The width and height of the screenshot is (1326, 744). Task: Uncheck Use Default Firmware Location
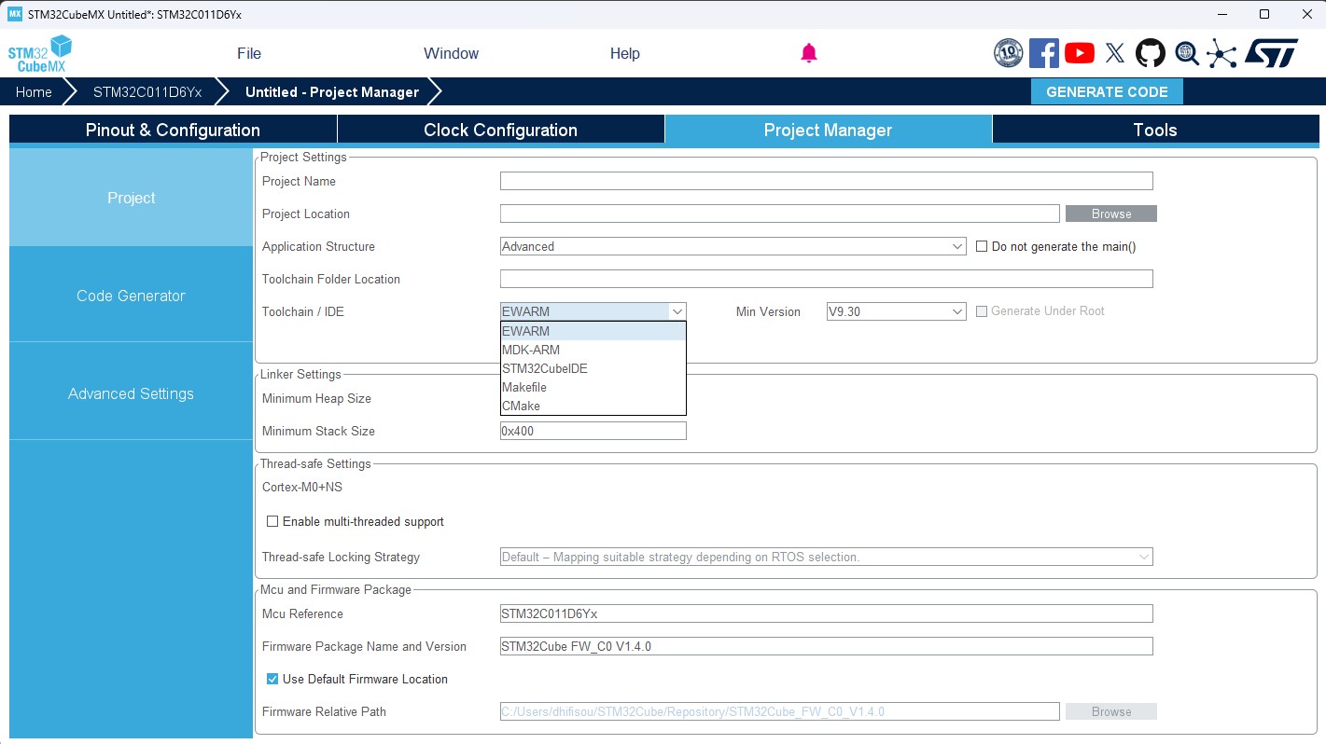point(272,679)
